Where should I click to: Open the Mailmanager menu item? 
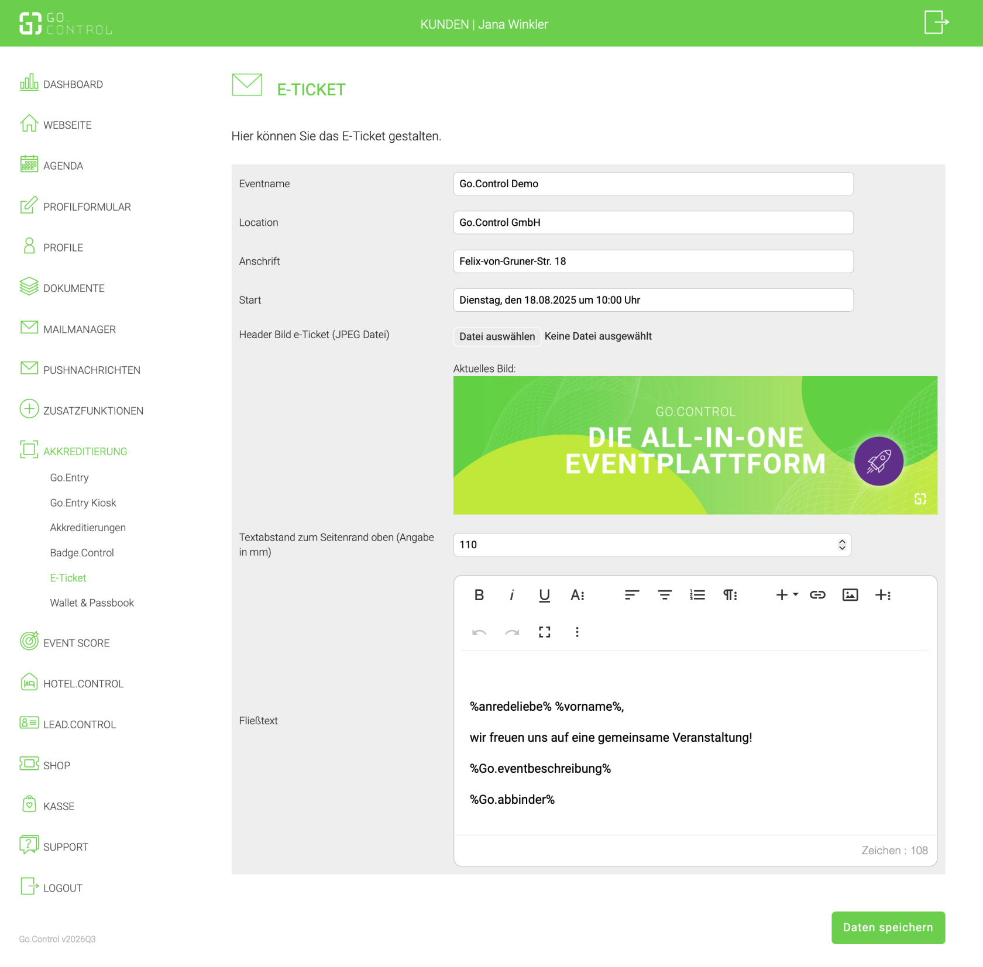point(80,329)
